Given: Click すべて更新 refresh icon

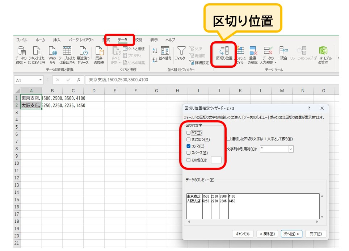Looking at the screenshot, I should 116,51.
